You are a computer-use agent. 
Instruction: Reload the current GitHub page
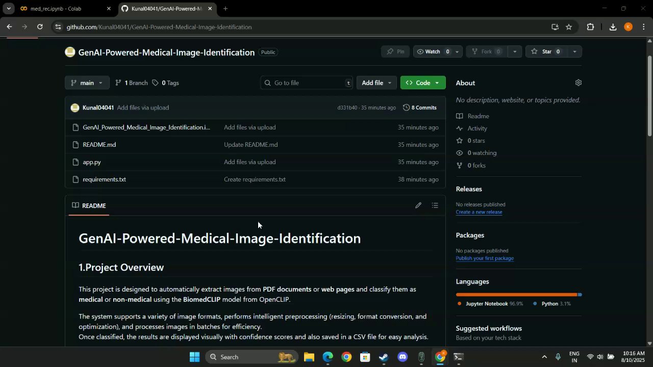pos(40,27)
